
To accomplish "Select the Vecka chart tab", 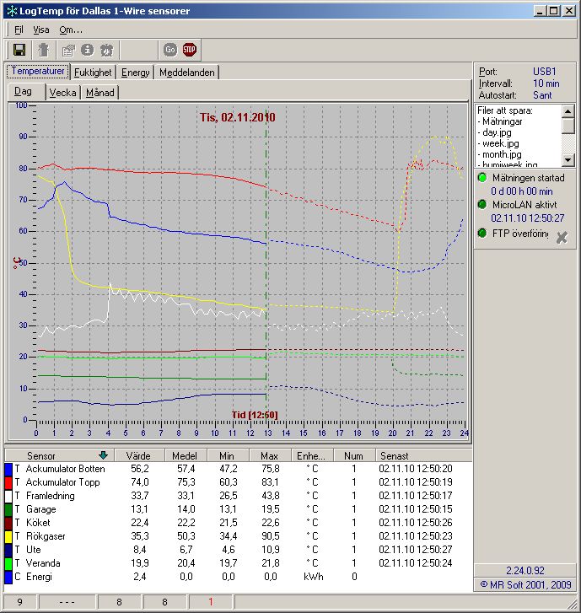I will 62,93.
